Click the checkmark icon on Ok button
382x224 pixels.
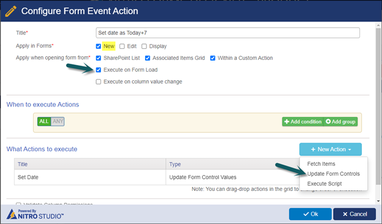tap(306, 214)
